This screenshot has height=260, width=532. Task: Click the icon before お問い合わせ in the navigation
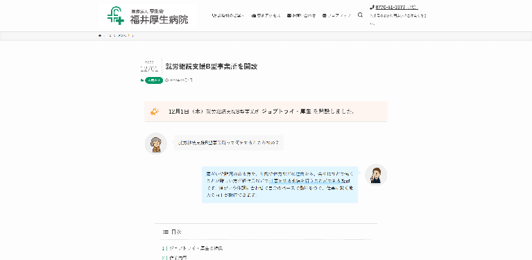coord(289,15)
